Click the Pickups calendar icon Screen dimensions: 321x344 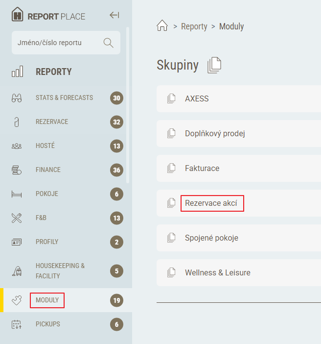coord(17,324)
